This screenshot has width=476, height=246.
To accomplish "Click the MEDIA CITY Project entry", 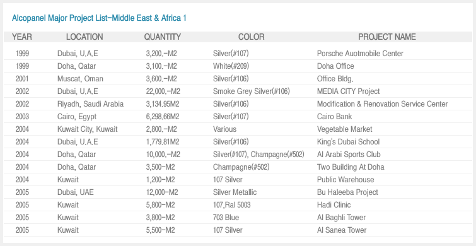I will tap(348, 91).
